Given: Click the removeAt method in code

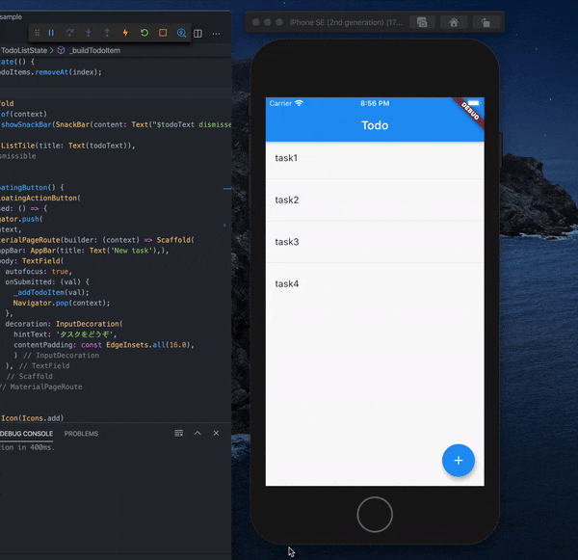Looking at the screenshot, I should tap(52, 72).
